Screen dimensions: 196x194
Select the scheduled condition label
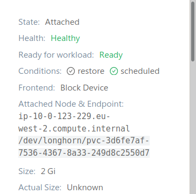(x=140, y=71)
